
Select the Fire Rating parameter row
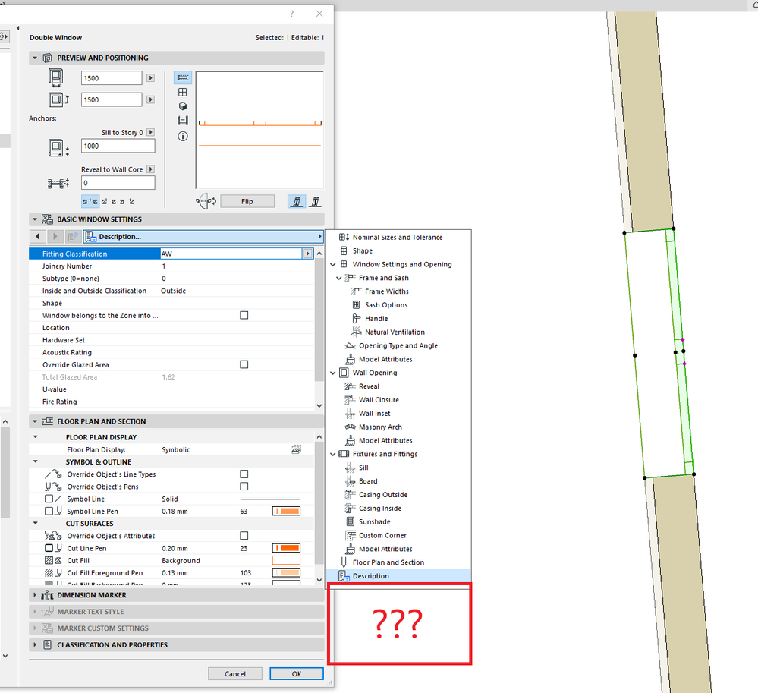point(171,402)
